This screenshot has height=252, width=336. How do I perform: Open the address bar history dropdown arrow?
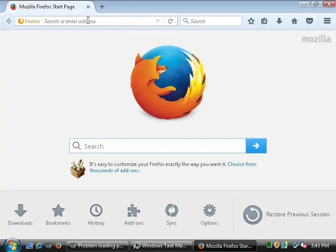click(157, 21)
